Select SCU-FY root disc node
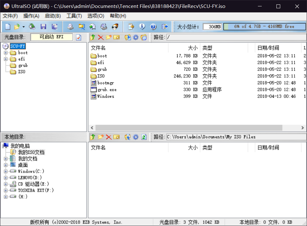The height and width of the screenshot is (226, 307). [x=18, y=46]
